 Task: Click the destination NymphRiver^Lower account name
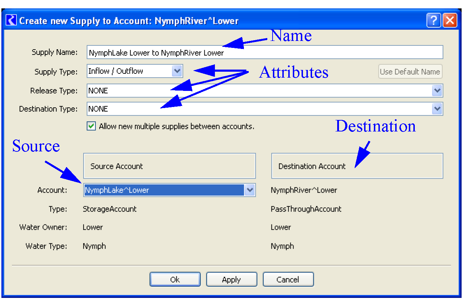[304, 191]
